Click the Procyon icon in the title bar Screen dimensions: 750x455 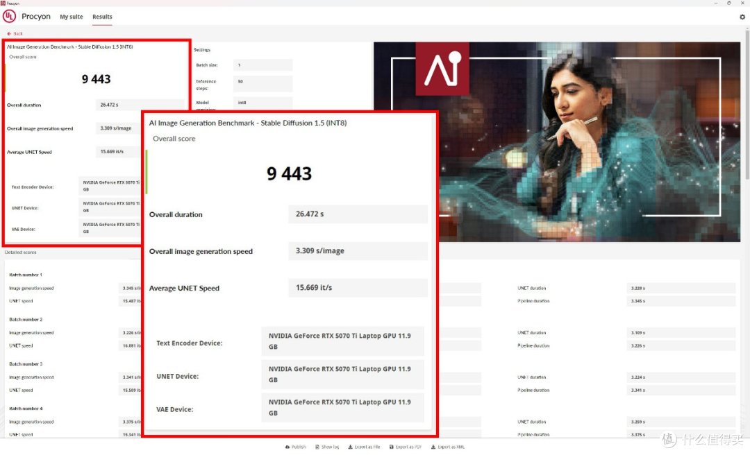3,3
